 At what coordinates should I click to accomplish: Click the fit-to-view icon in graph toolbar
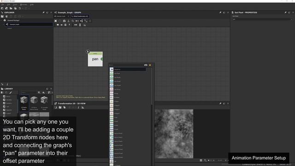point(56,21)
